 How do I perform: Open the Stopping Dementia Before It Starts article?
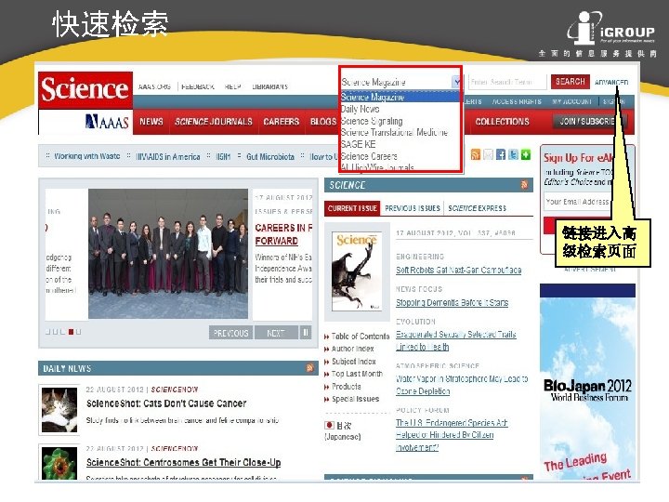pyautogui.click(x=452, y=303)
